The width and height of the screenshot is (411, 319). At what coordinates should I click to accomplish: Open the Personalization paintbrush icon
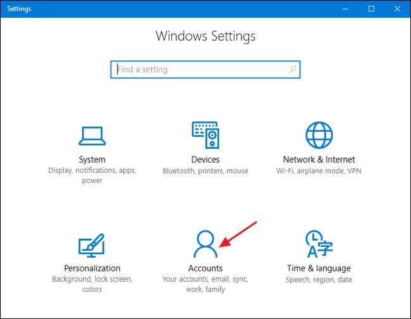tap(92, 246)
